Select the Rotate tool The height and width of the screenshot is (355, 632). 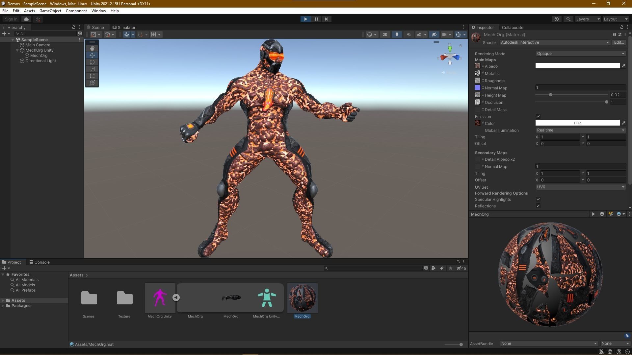pyautogui.click(x=92, y=62)
